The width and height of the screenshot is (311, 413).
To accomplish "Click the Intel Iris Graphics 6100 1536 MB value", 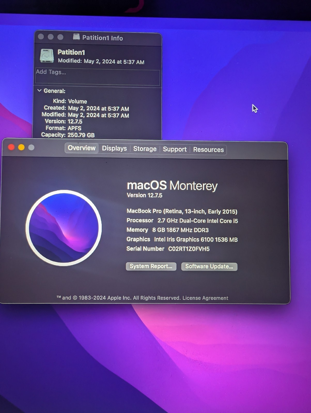I will 196,240.
